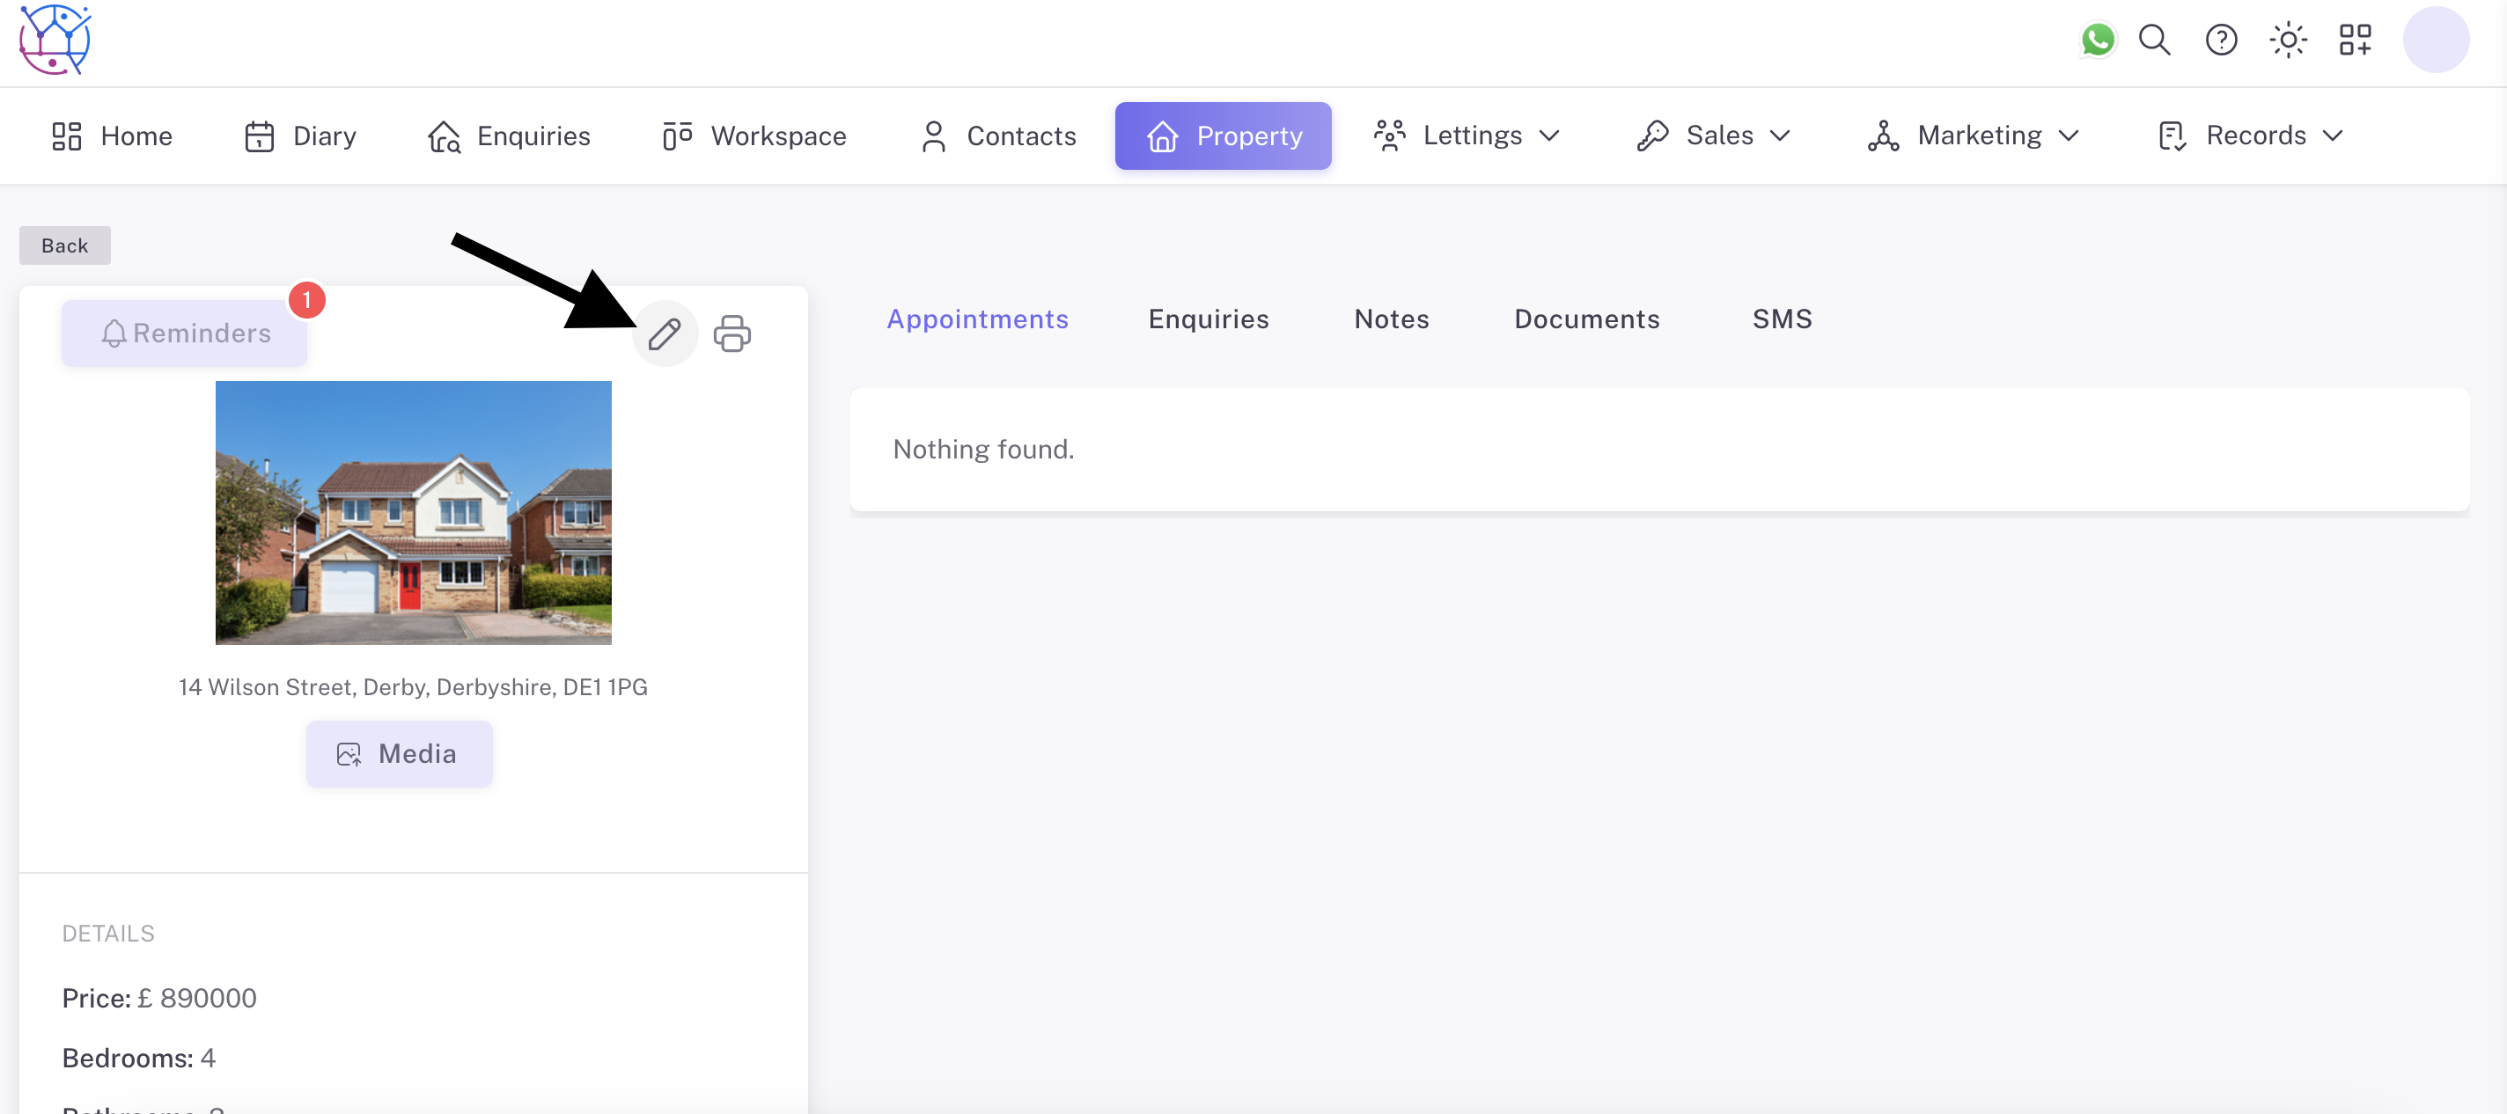Screen dimensions: 2507x1114
Task: Click the app grid icon in the top right
Action: [2356, 40]
